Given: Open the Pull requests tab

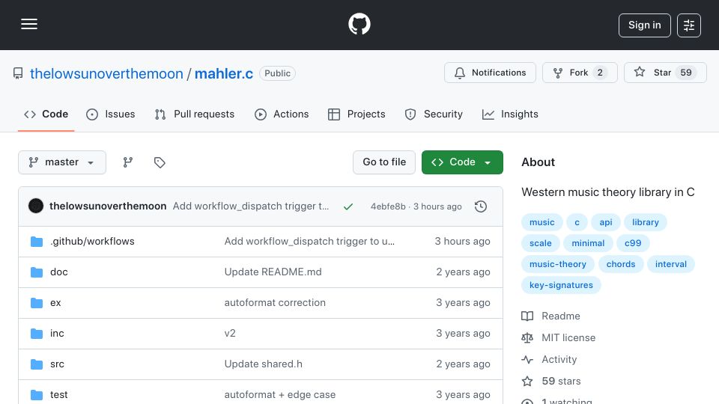Looking at the screenshot, I should [195, 114].
